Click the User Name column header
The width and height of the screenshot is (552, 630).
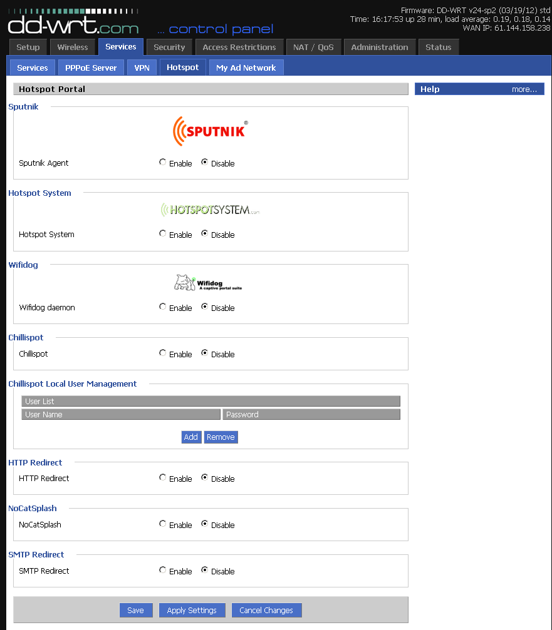point(121,414)
